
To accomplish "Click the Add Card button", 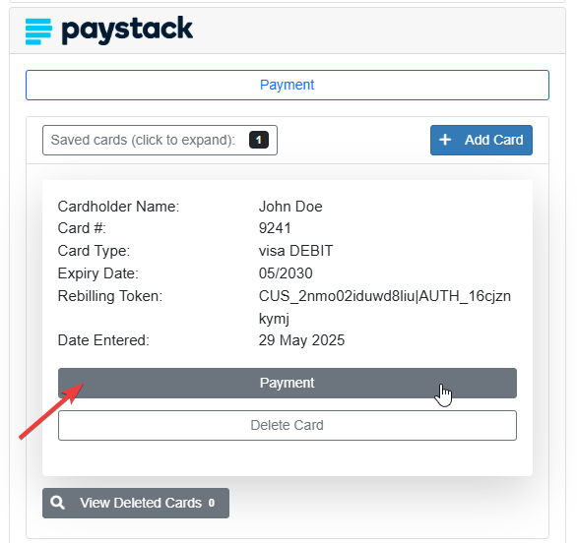I will (x=481, y=140).
